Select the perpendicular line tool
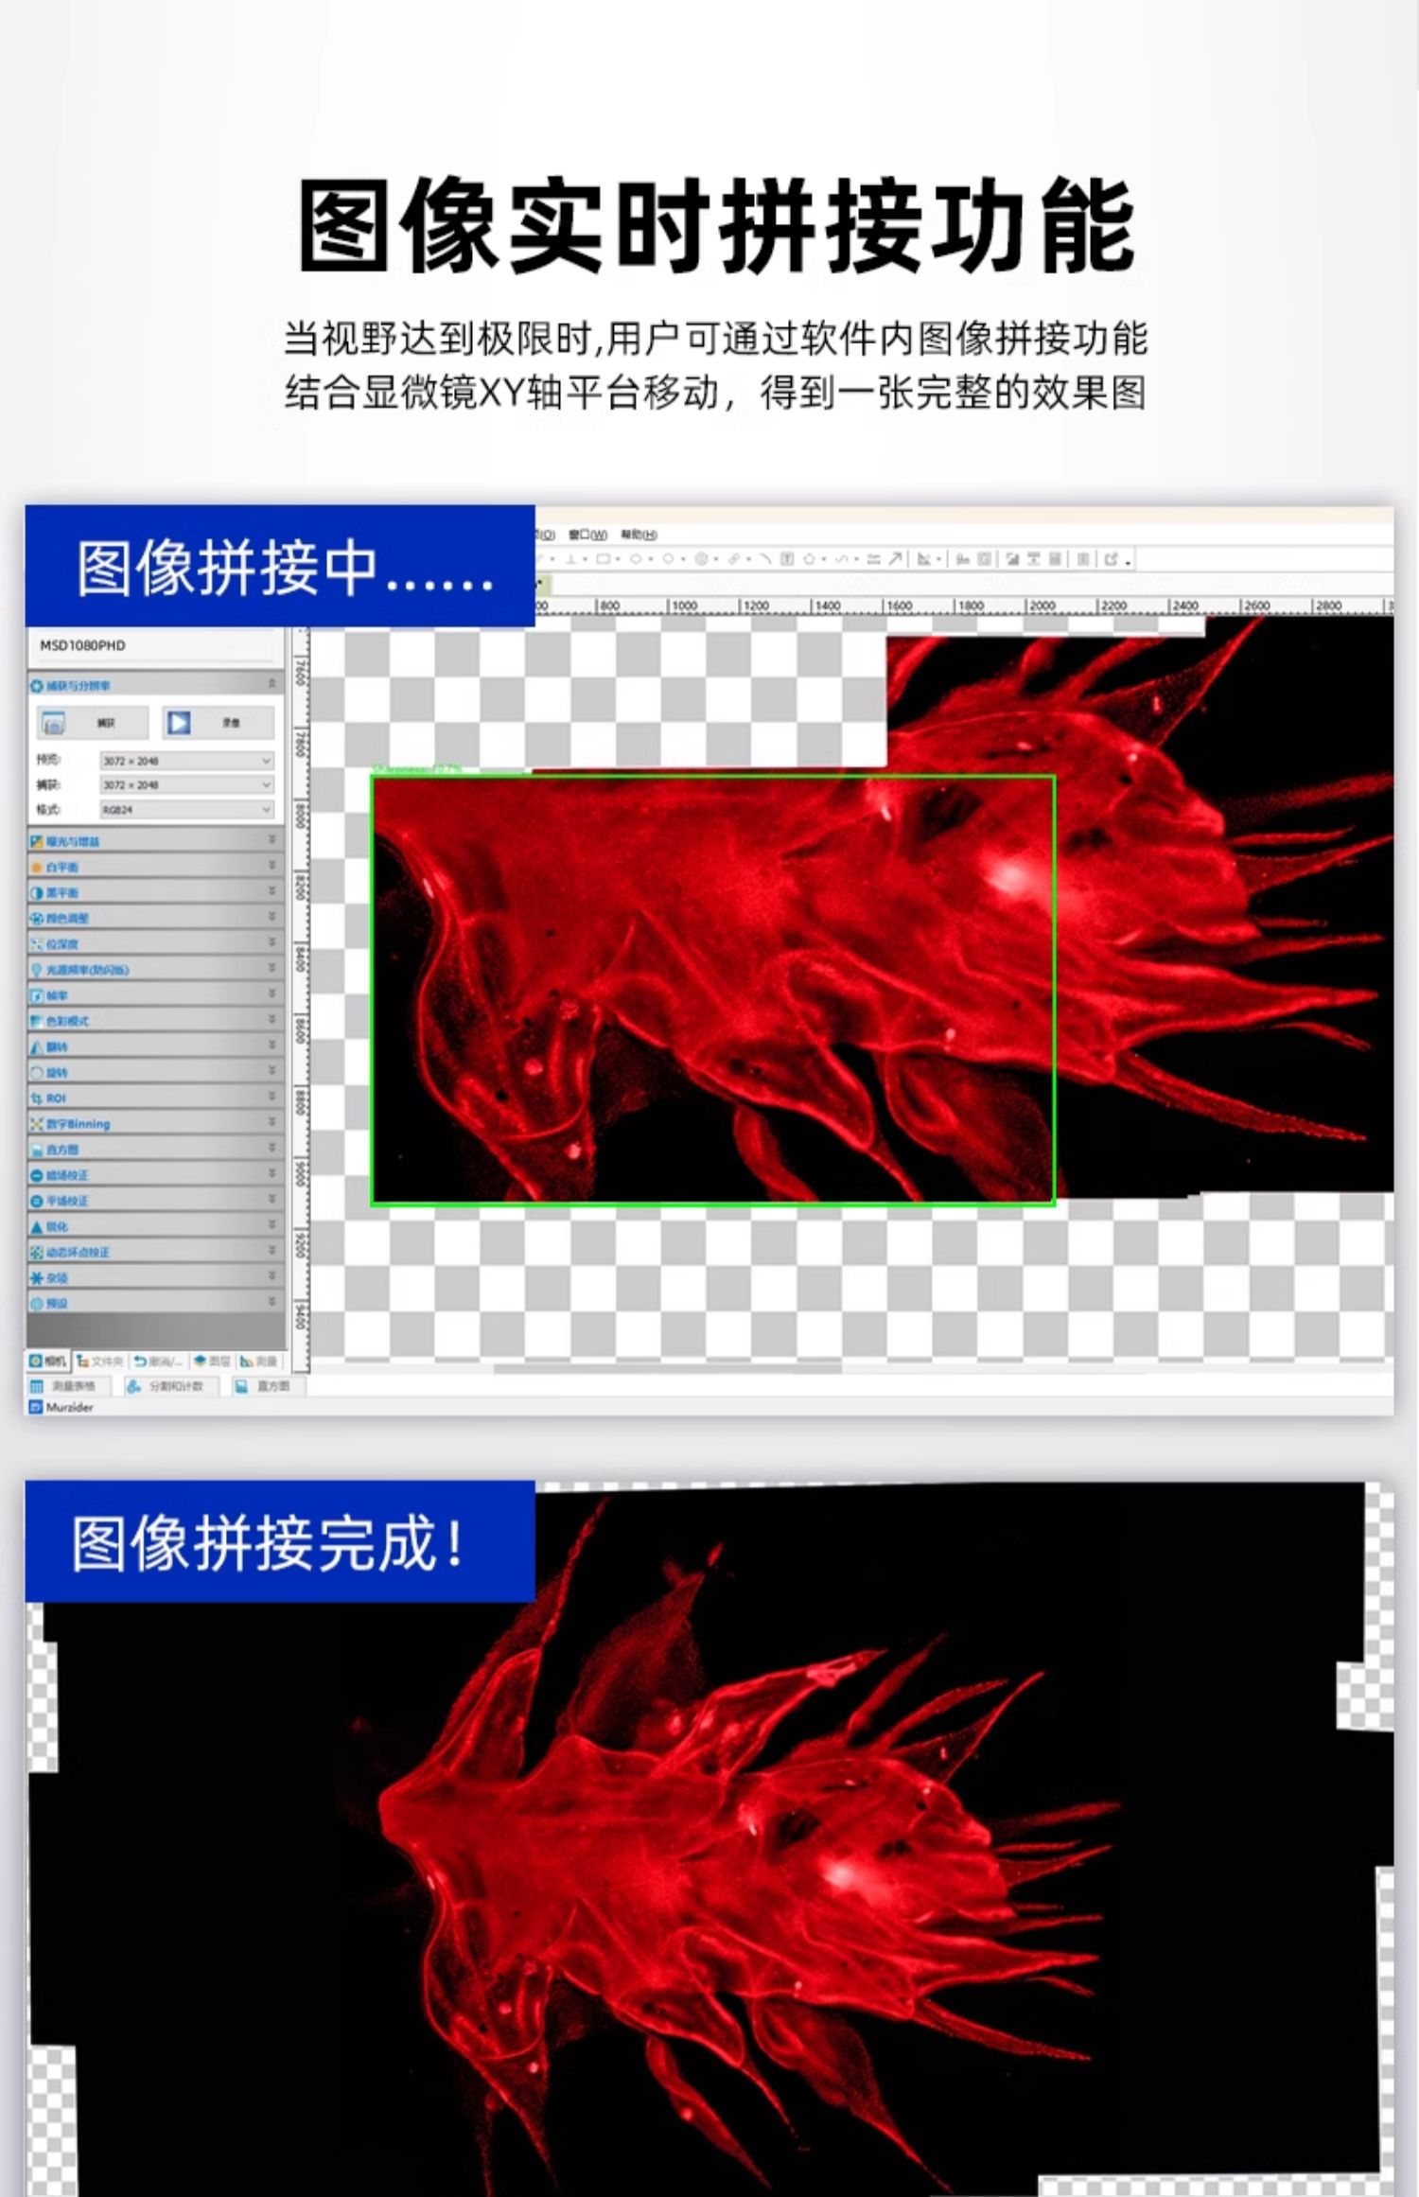 pos(571,559)
